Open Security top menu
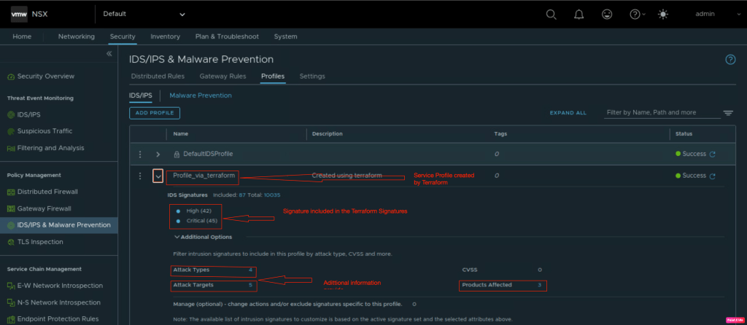The image size is (747, 325). 123,36
